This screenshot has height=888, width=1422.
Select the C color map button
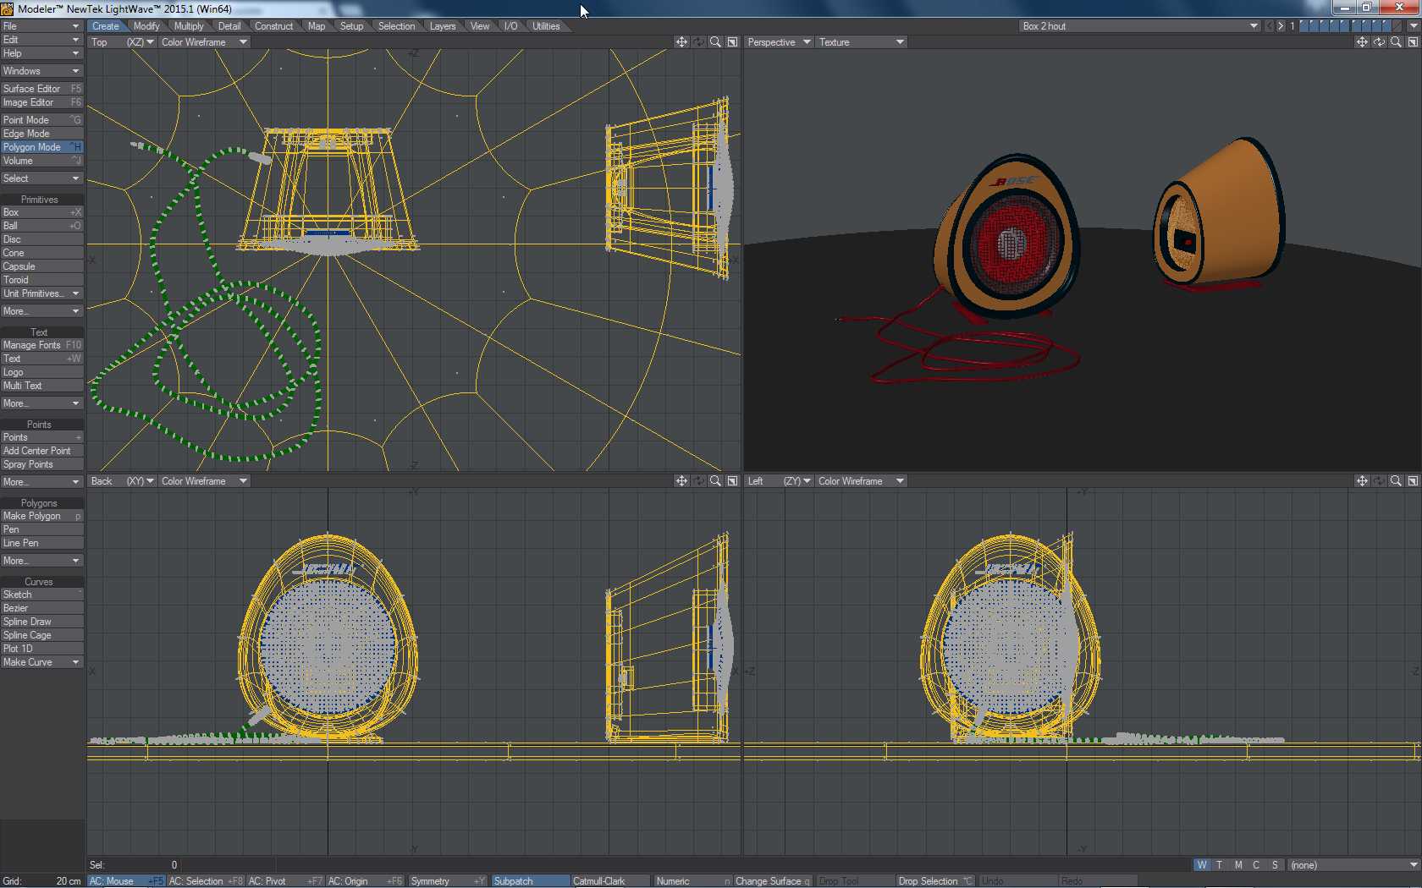click(x=1256, y=865)
